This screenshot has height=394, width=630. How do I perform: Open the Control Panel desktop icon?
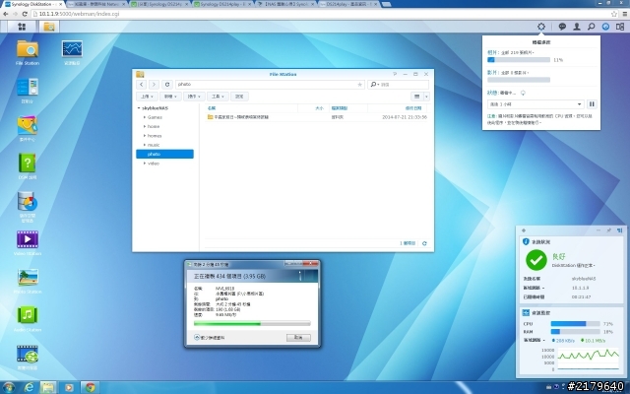point(28,91)
